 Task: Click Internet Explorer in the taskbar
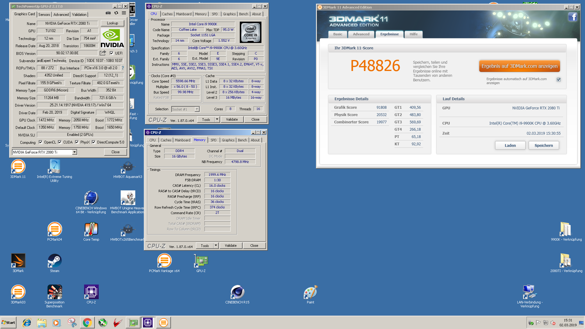pos(27,323)
